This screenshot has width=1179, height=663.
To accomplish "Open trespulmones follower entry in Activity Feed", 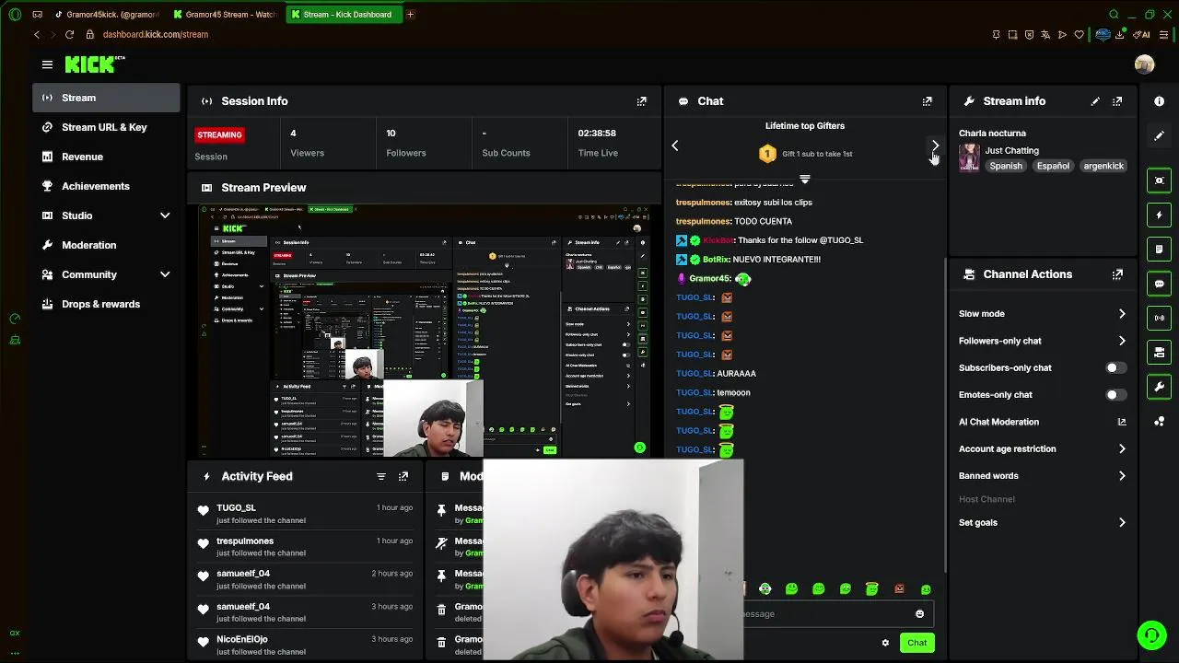I will (x=305, y=547).
